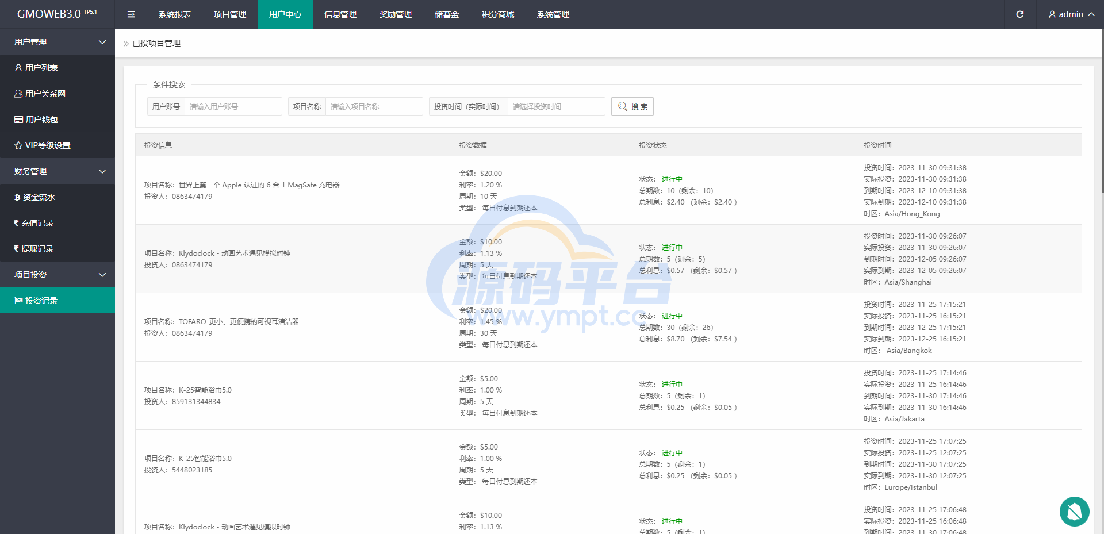Collapse the 财务管理 sidebar section
1104x534 pixels.
(x=57, y=171)
